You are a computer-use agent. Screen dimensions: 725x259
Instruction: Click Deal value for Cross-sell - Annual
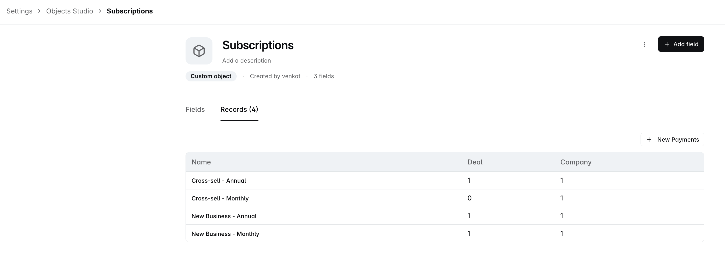[469, 181]
